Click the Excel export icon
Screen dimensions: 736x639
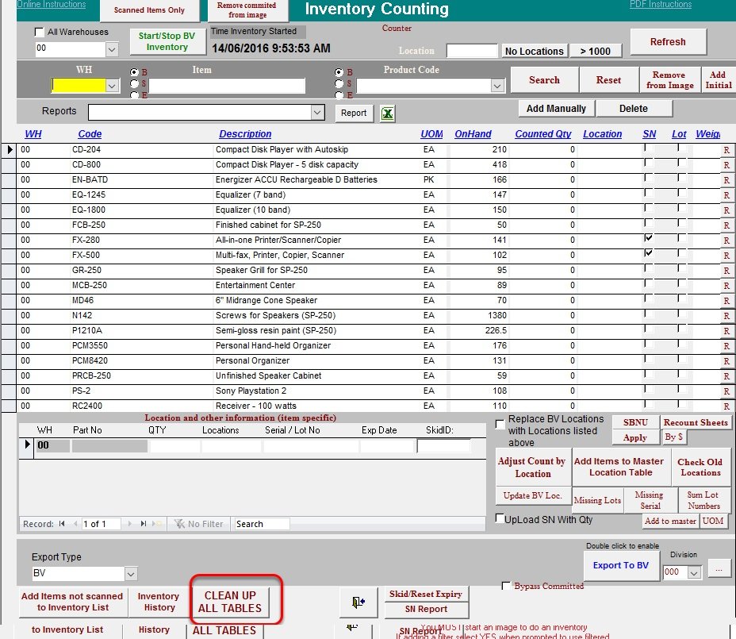tap(387, 113)
